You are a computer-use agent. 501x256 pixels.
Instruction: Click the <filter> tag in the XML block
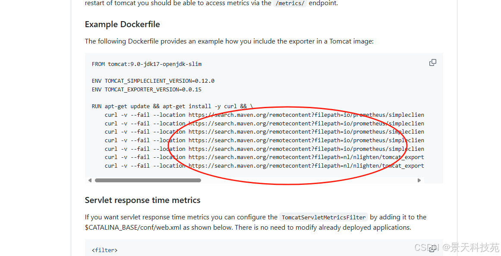[x=104, y=250]
